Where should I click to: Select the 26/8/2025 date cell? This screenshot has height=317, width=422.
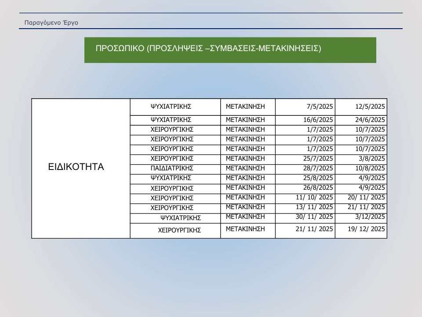[305, 188]
